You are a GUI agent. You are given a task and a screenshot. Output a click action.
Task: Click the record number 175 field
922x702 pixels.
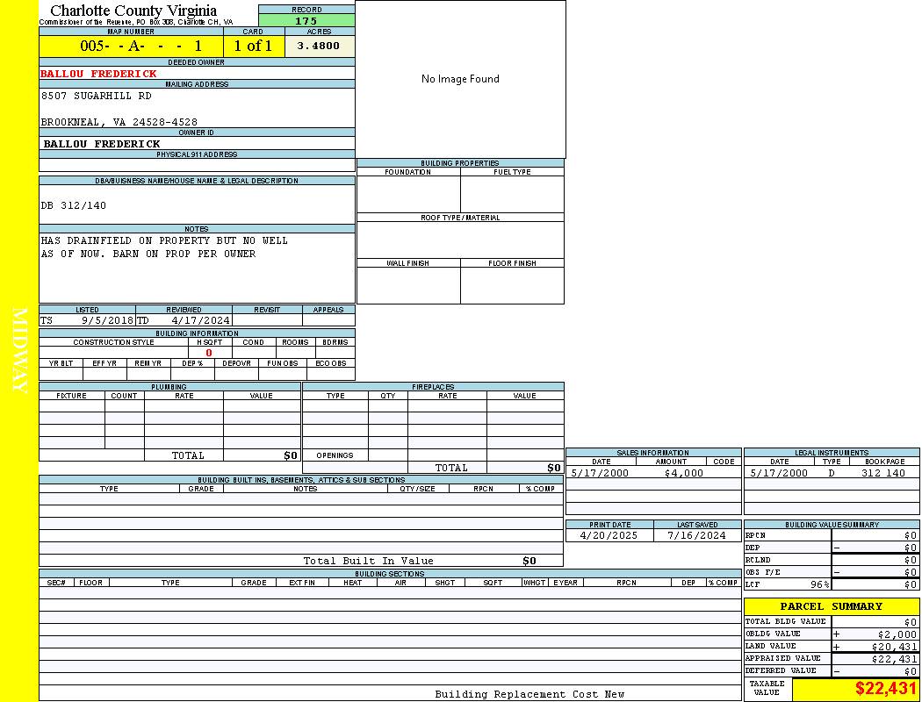(306, 21)
